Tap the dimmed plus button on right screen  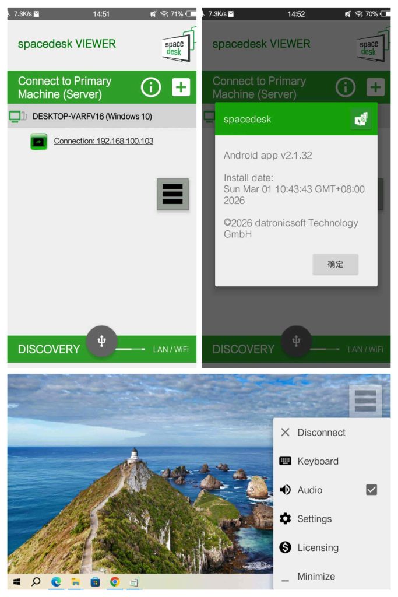coord(375,87)
